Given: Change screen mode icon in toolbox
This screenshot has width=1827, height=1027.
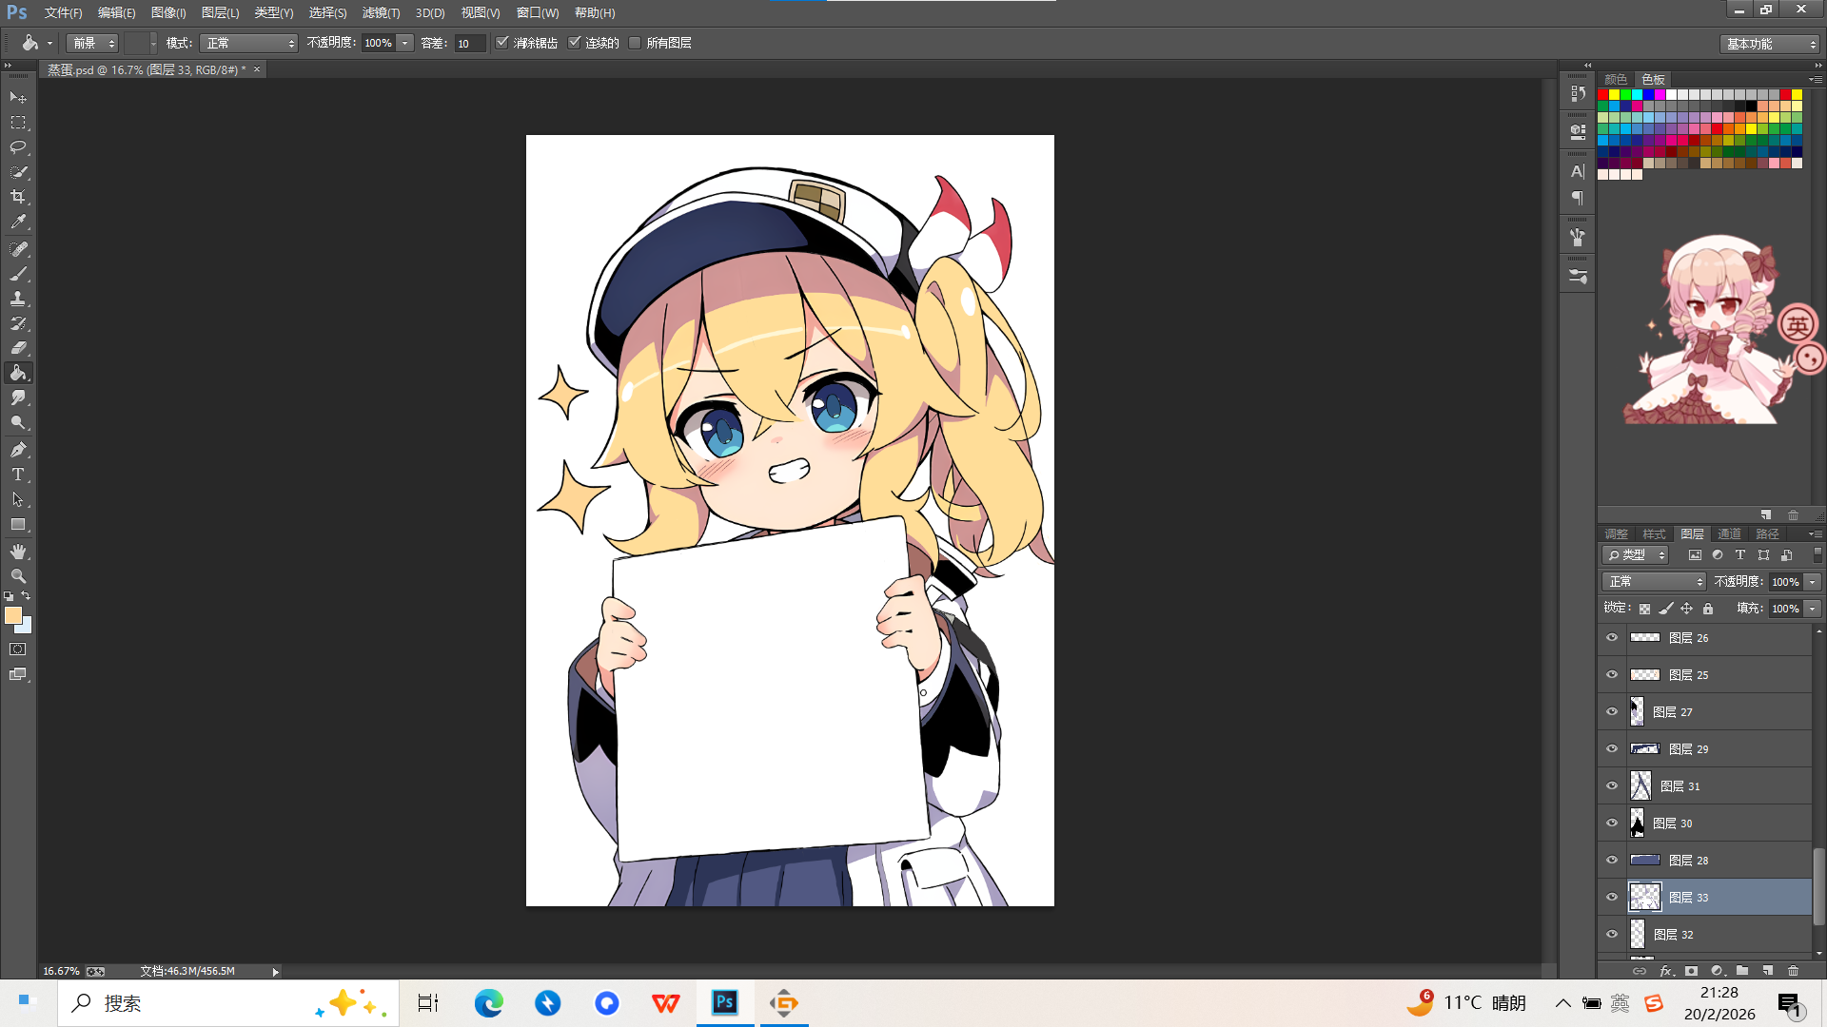Looking at the screenshot, I should click(18, 674).
